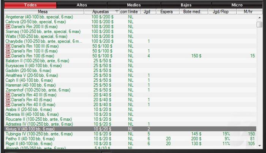This screenshot has height=153, width=266.
Task: Click the 130 $ pot of Rigel II
Action: tap(196, 144)
